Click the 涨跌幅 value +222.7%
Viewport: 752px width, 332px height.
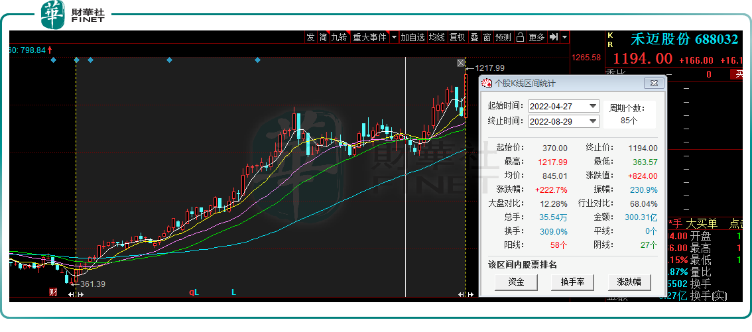[553, 190]
